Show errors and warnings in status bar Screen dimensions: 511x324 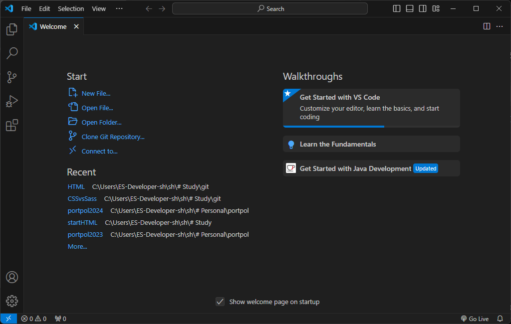(33, 319)
